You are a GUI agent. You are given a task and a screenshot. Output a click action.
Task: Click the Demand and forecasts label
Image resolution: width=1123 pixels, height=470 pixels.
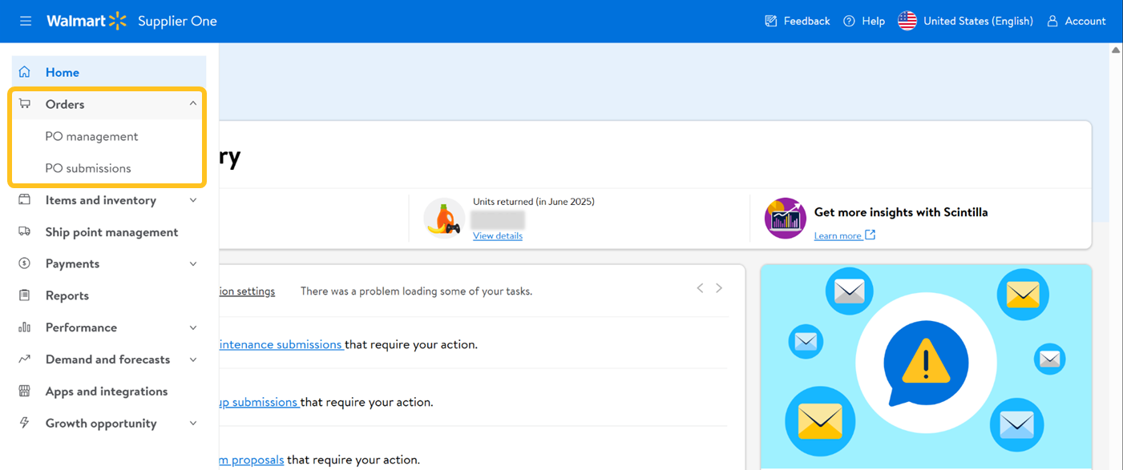107,360
